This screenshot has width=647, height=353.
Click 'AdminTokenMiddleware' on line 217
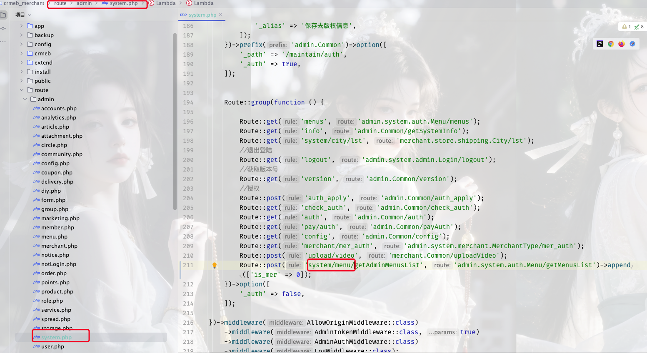click(352, 332)
